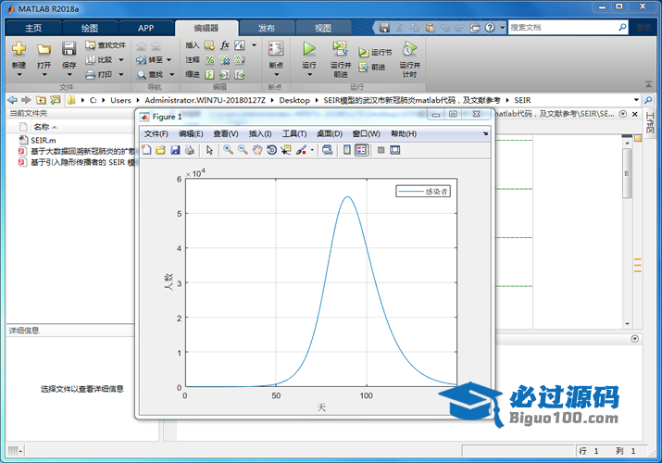Toggle the Rotate 3D tool

(271, 150)
